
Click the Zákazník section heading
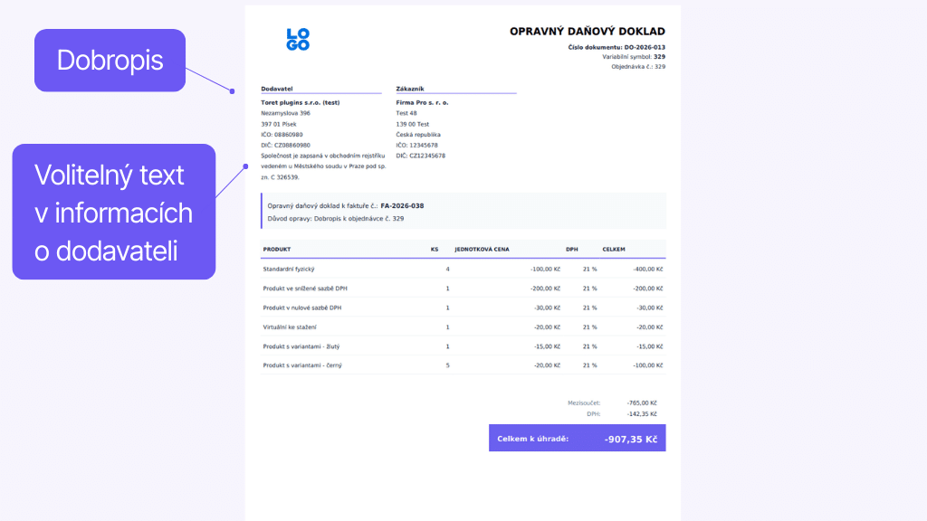tap(410, 89)
